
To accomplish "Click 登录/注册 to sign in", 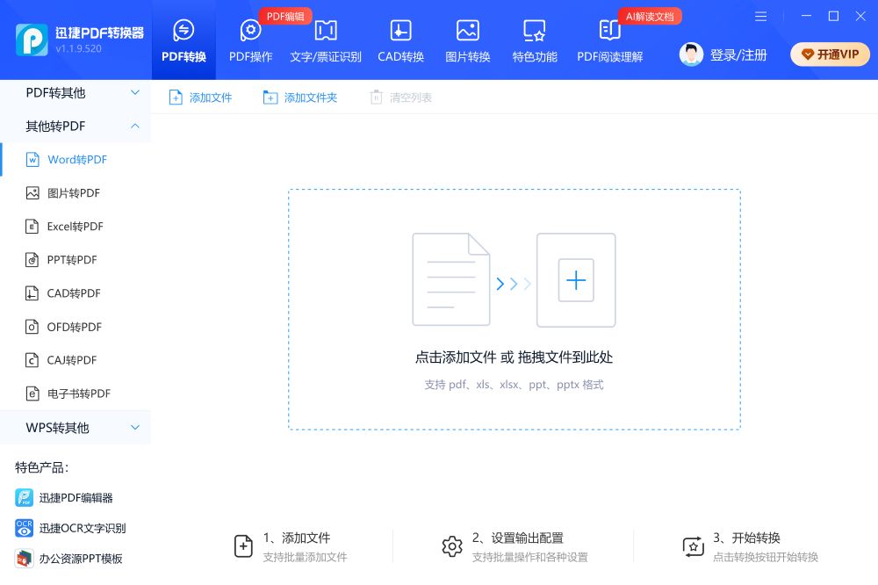I will [738, 54].
